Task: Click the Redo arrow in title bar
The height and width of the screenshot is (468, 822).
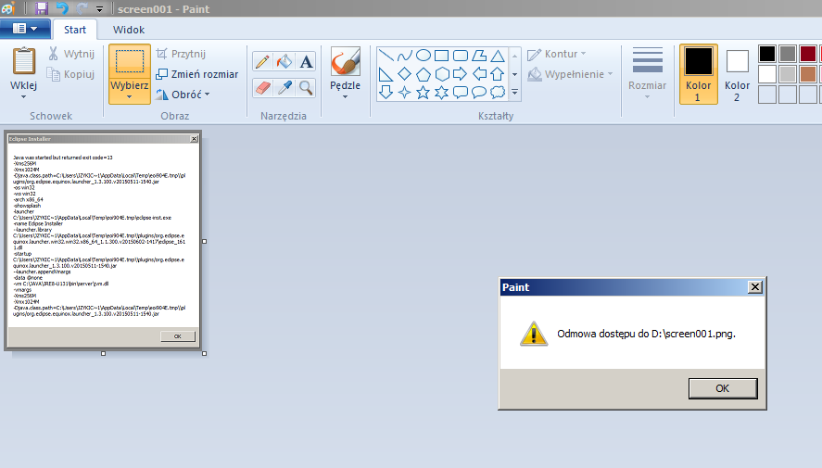Action: pos(82,8)
